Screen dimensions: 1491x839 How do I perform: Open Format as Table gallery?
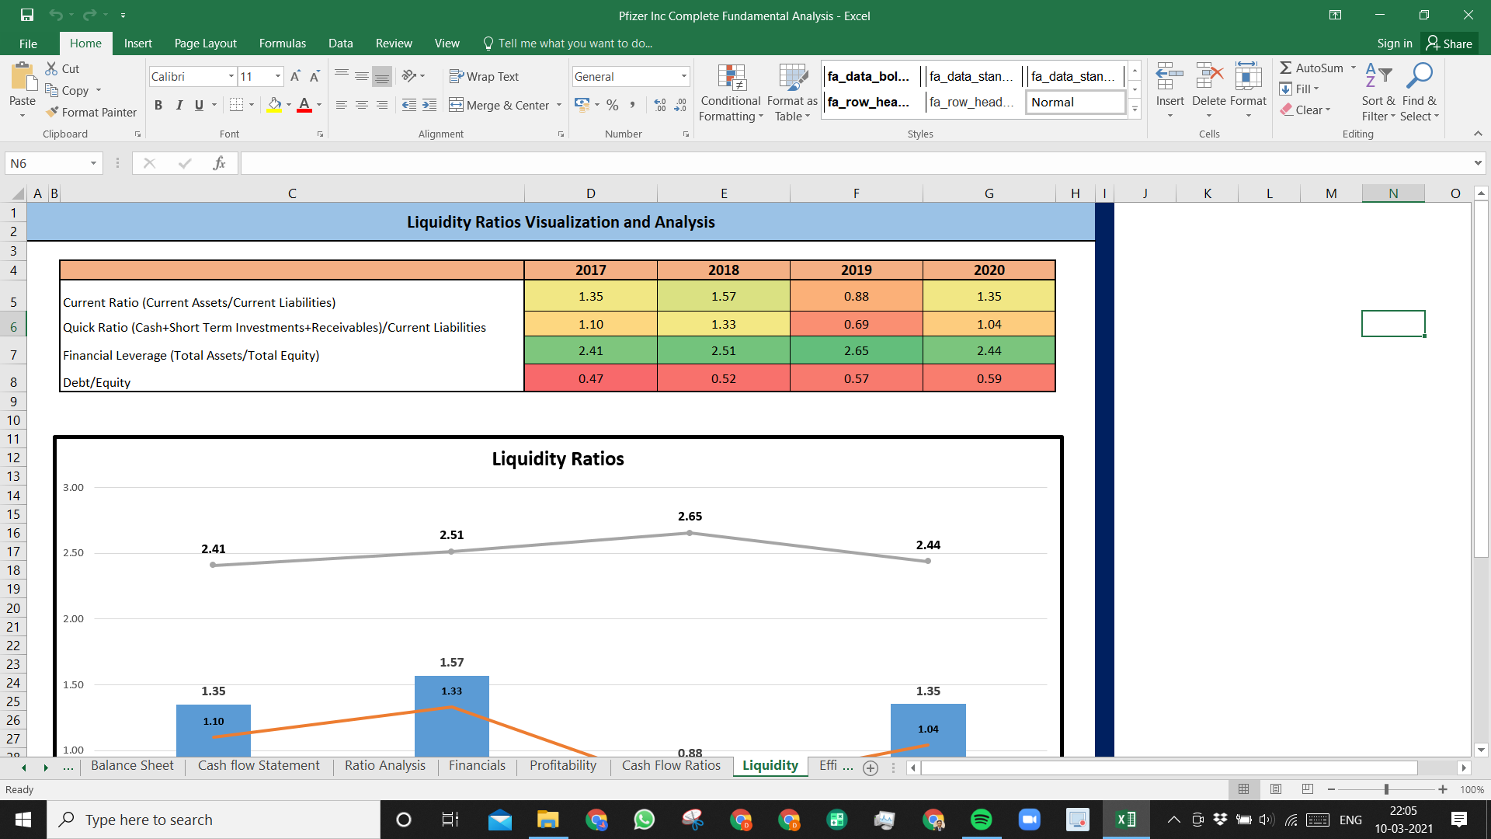coord(792,92)
